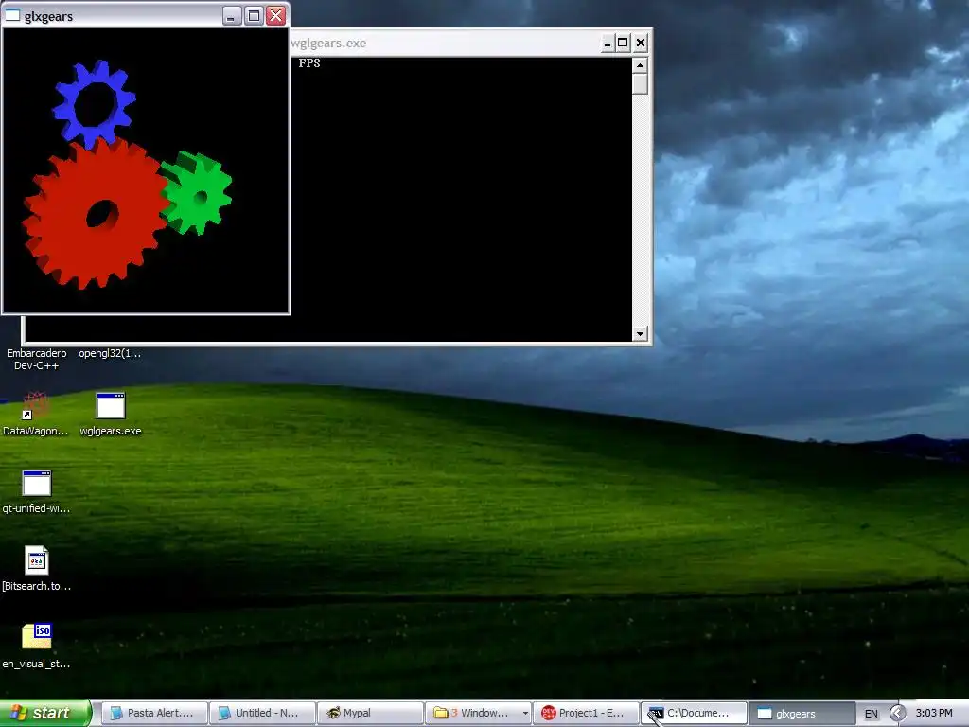Image resolution: width=969 pixels, height=727 pixels.
Task: Switch to Pasta Alert taskbar button
Action: (x=153, y=713)
